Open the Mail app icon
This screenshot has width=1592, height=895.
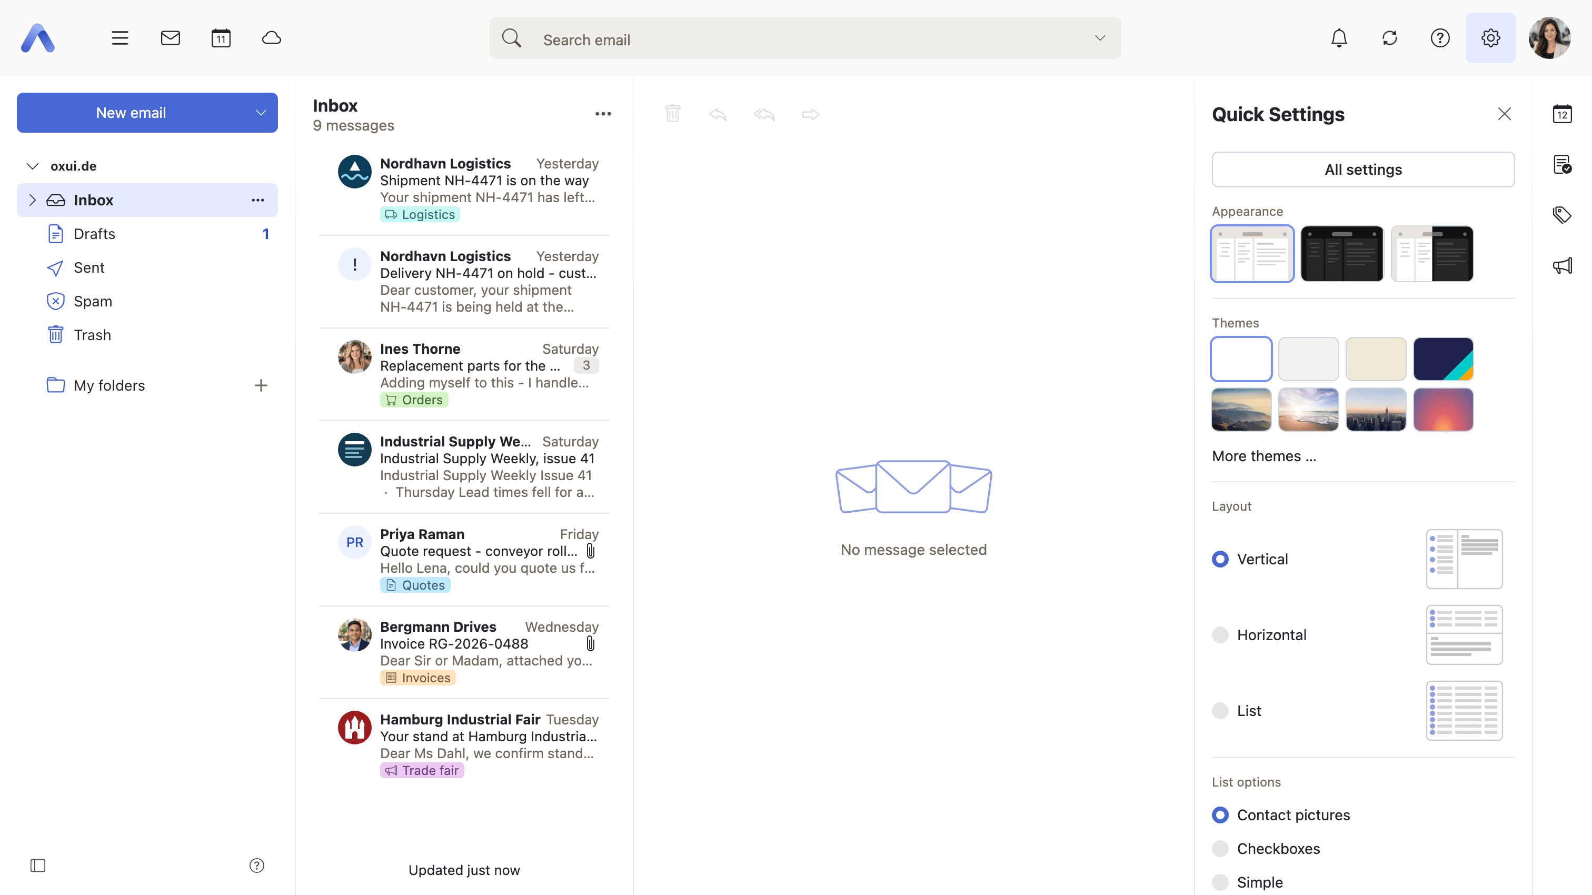click(x=171, y=38)
